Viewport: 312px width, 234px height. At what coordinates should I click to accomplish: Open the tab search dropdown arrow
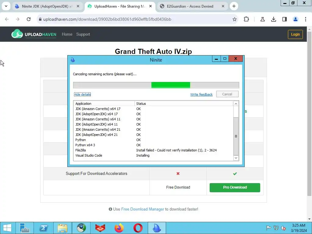point(6,6)
